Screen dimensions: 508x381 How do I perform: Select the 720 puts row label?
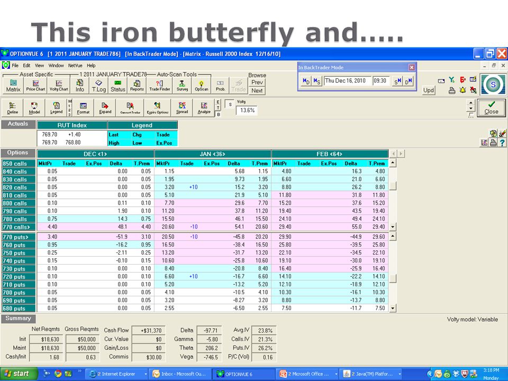click(18, 277)
